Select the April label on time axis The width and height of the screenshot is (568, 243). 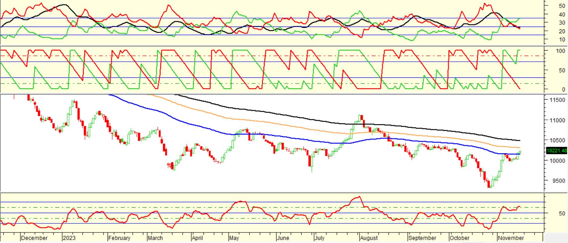197,238
